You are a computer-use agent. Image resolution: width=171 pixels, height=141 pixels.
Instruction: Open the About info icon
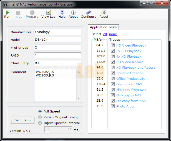[x=73, y=12]
